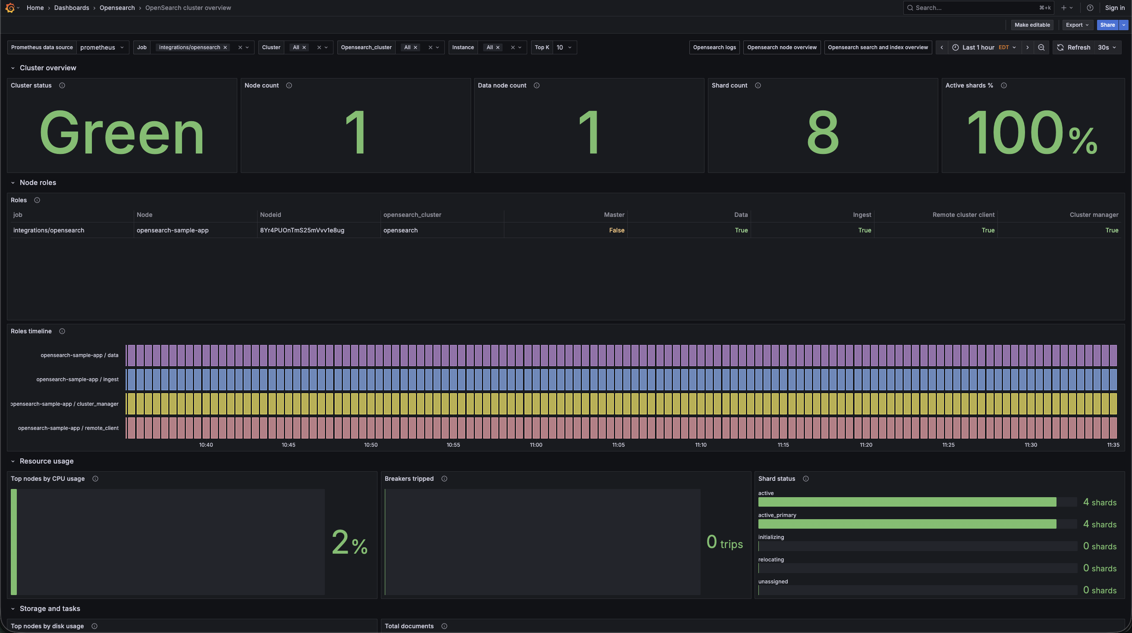Viewport: 1132px width, 633px height.
Task: Open the Job variable dropdown arrow
Action: (247, 47)
